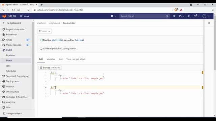
Task: Click the echo line under job2
Action: 82,93
